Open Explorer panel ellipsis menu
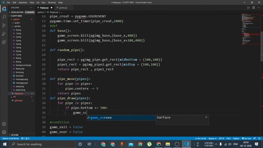Screen dimensions: 263x148 [x=31, y=7]
